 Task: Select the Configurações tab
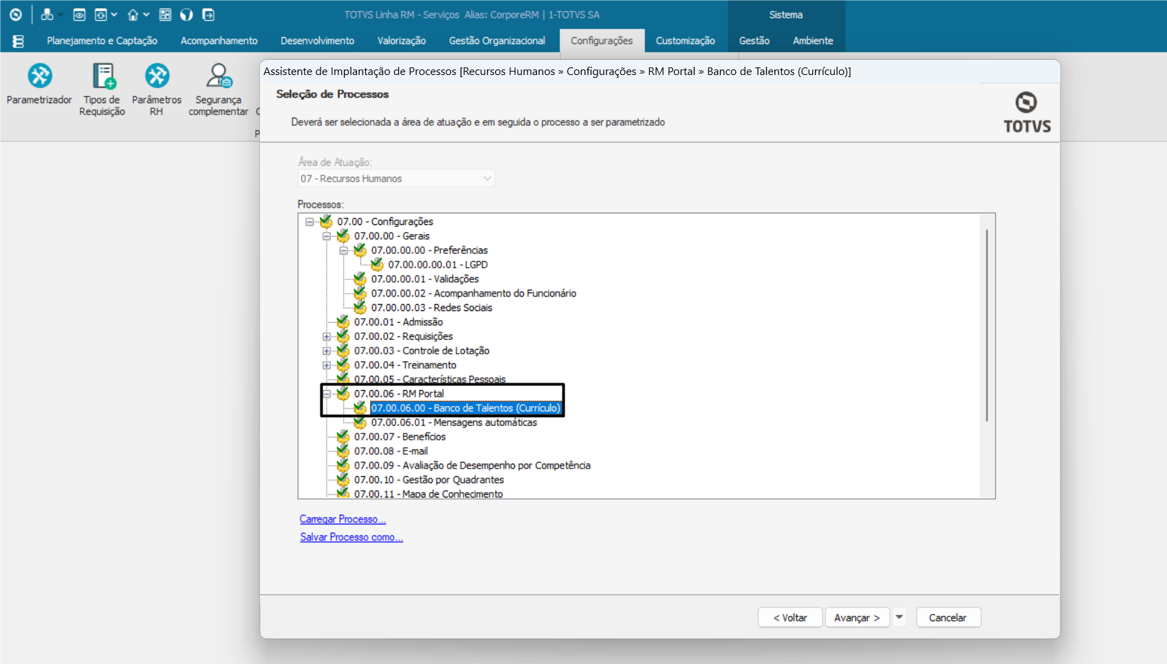(602, 41)
